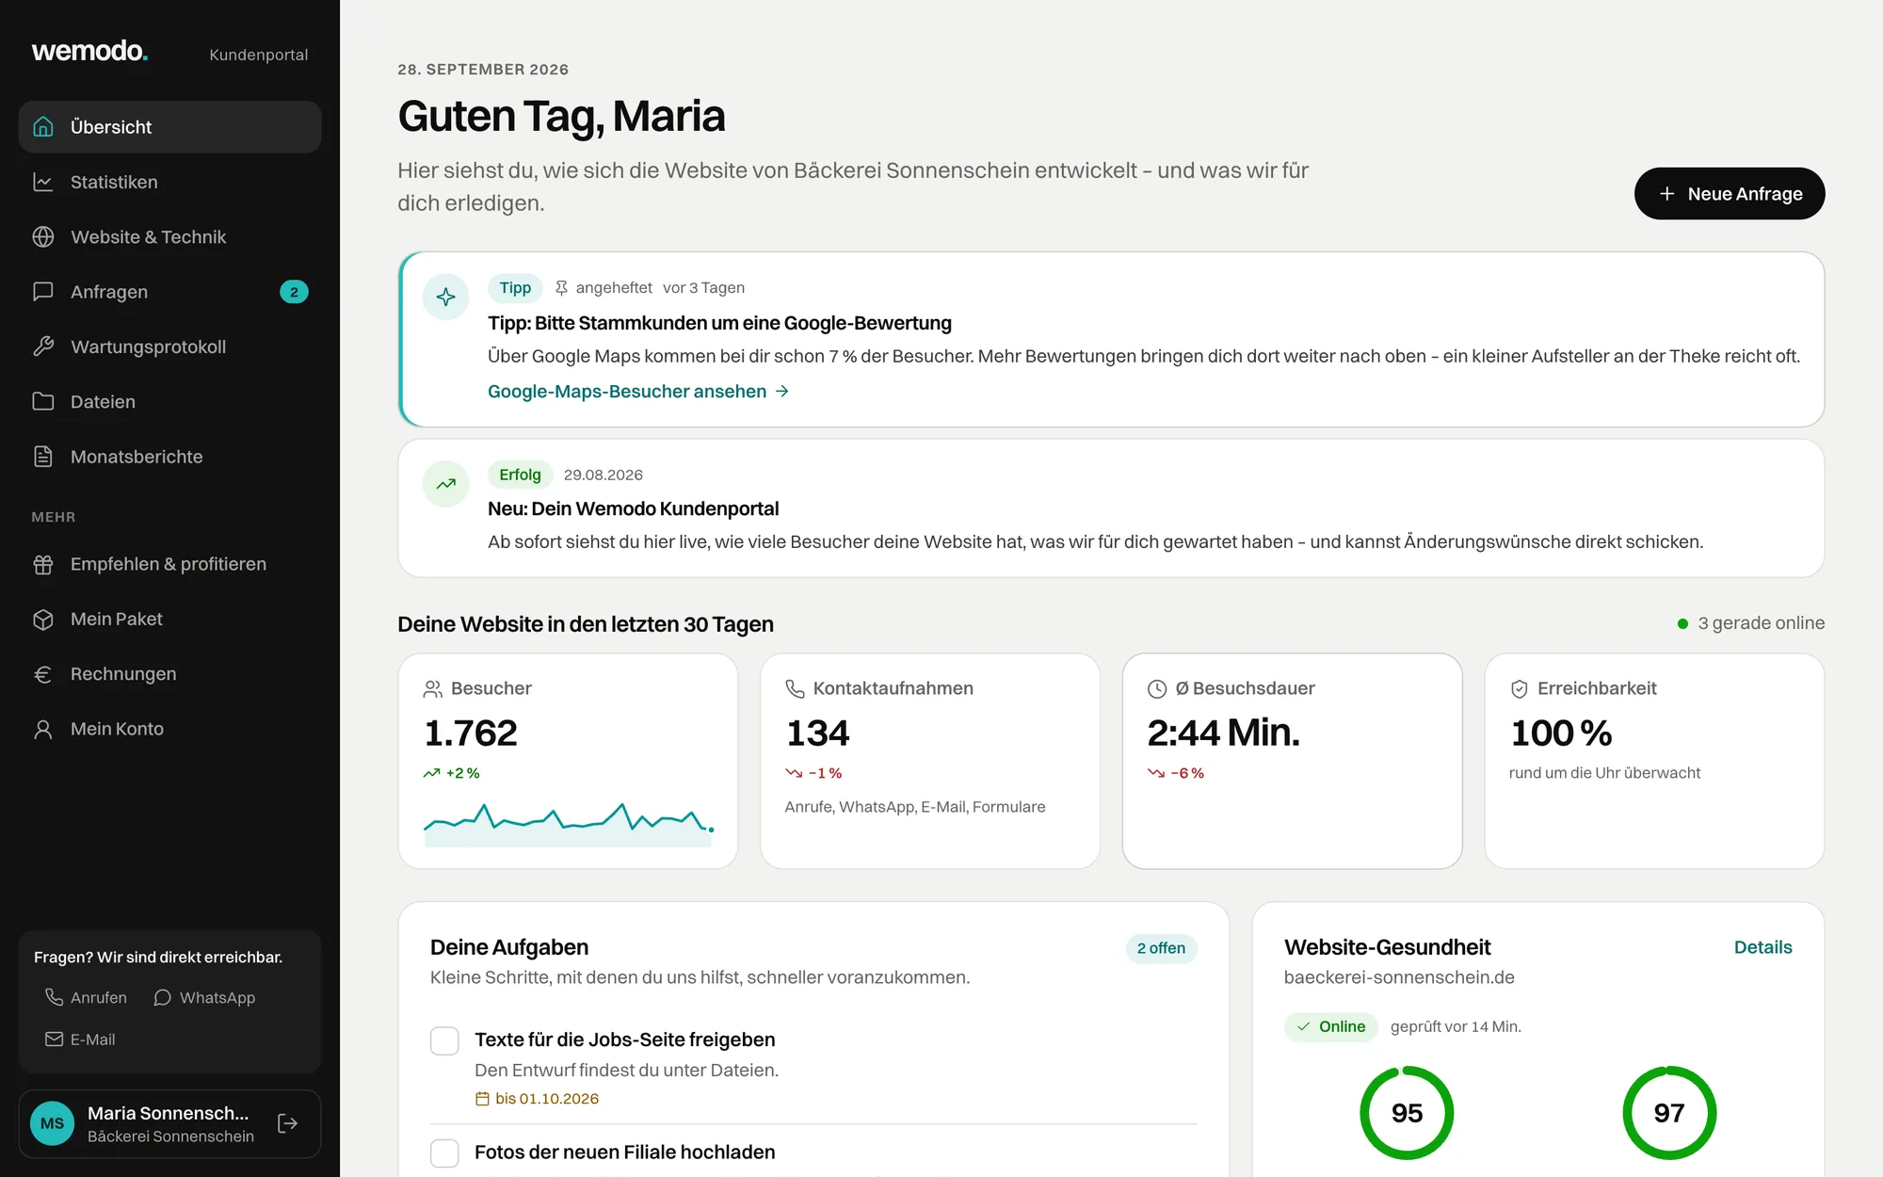Image resolution: width=1883 pixels, height=1177 pixels.
Task: Click the Übersicht home icon
Action: pos(43,126)
